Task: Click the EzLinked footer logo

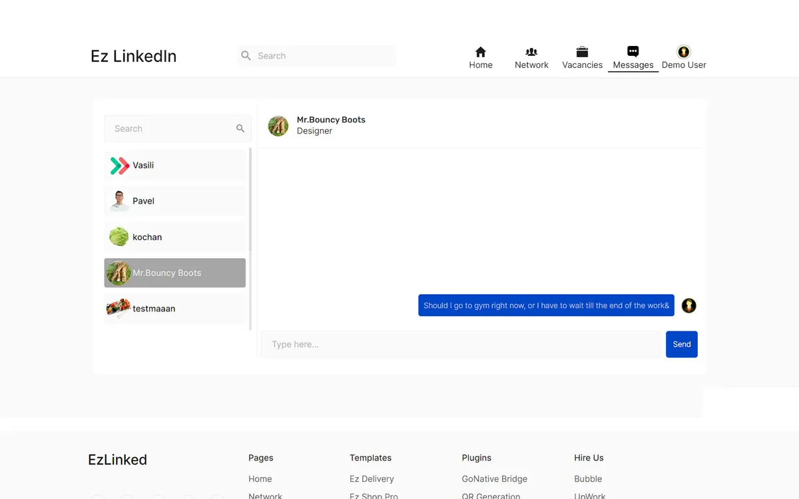Action: [x=117, y=460]
